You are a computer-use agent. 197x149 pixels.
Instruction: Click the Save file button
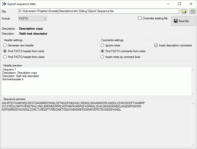(183, 21)
